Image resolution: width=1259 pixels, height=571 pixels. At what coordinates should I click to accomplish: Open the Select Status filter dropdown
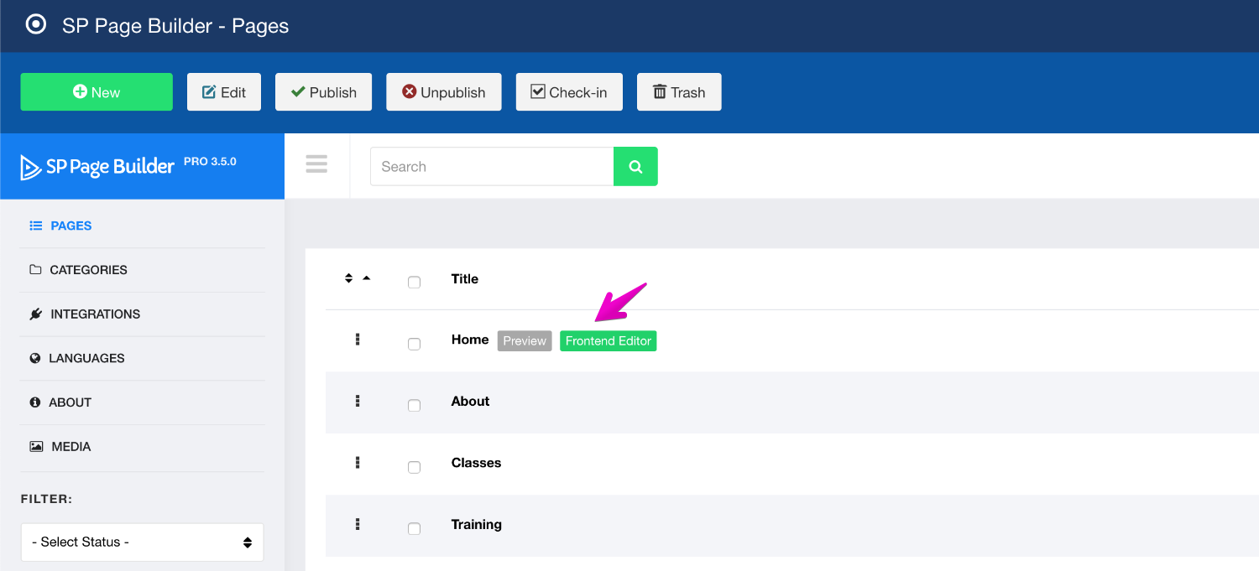142,542
